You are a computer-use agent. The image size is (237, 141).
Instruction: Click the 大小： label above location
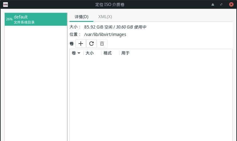click(x=75, y=27)
